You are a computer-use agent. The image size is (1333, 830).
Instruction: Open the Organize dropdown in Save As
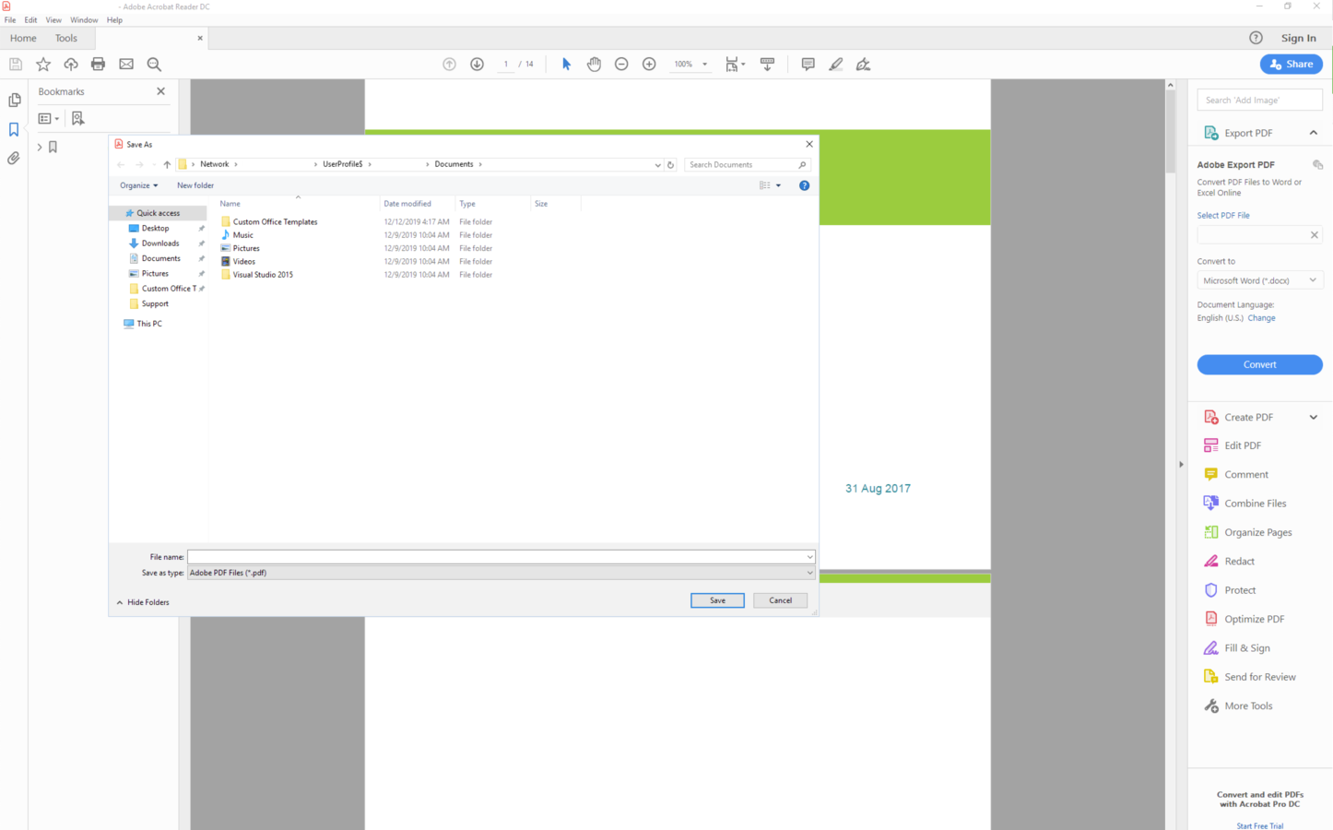point(138,185)
